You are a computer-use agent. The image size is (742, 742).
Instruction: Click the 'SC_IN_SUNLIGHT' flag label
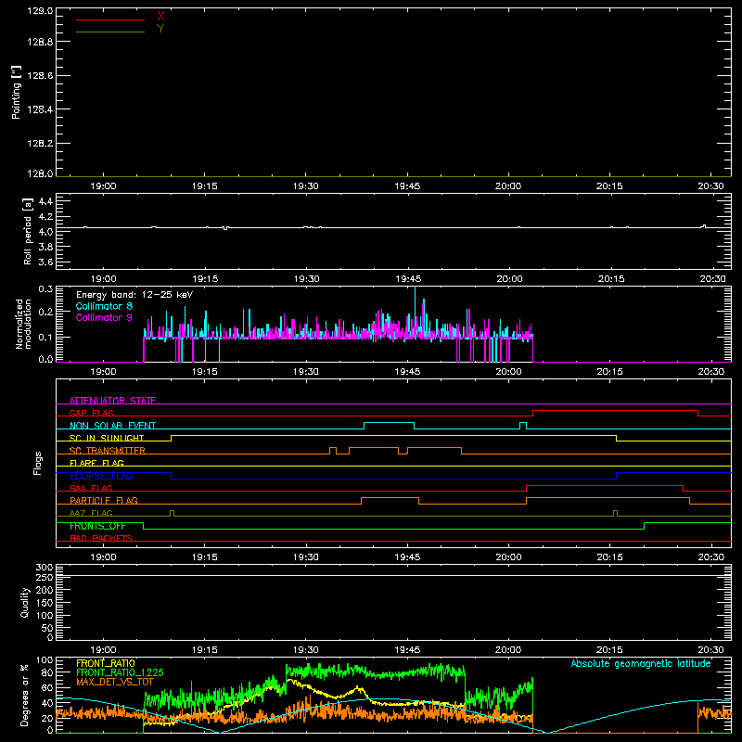(x=107, y=438)
